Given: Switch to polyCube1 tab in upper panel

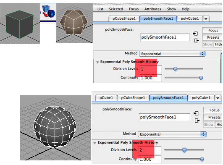Looking at the screenshot, I should (x=190, y=18).
